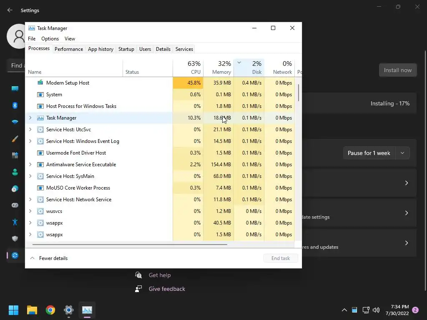Click Install now in Settings

pos(397,70)
